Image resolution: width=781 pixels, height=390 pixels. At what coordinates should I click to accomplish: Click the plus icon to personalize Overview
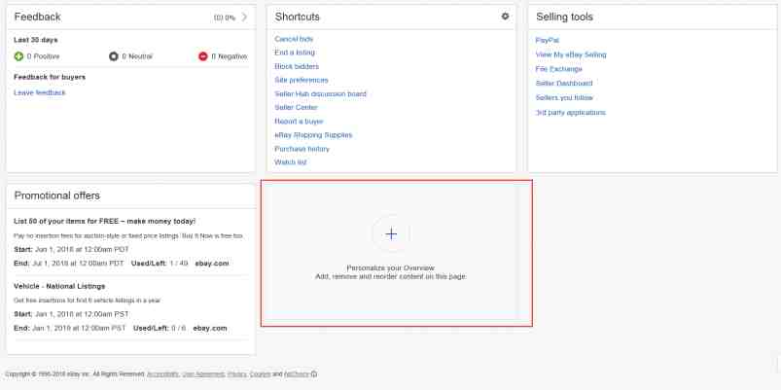click(x=392, y=234)
